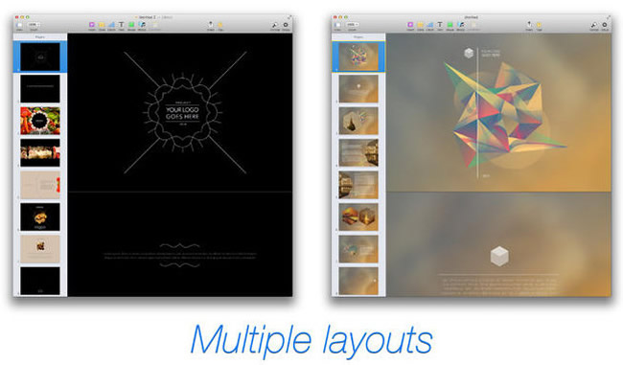Click the white cube on lower gold page

tap(499, 256)
